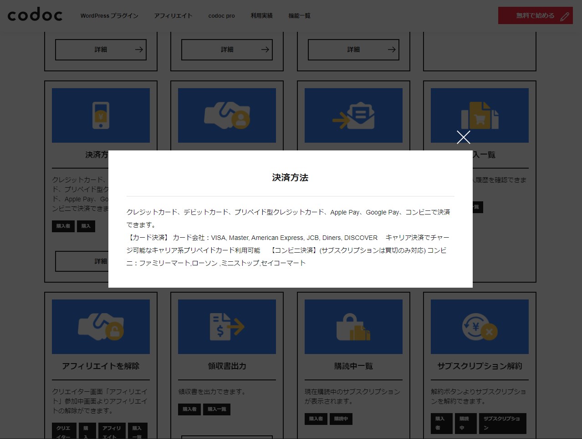Open the 機能一覧 navigation item
This screenshot has height=439, width=582.
(x=299, y=15)
